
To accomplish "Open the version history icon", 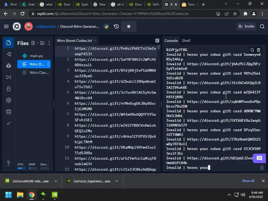I will (x=116, y=26).
